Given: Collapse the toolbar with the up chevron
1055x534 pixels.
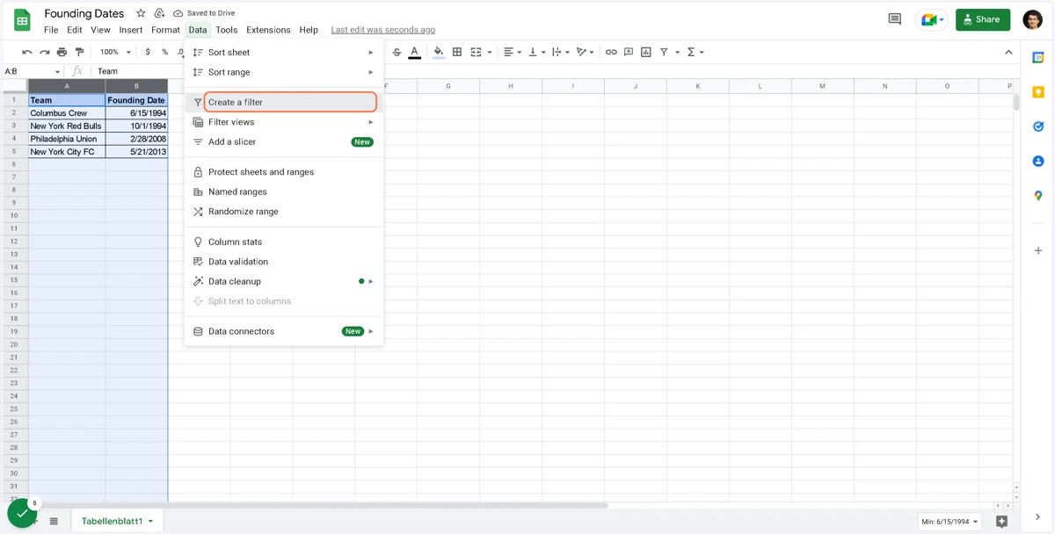Looking at the screenshot, I should [x=1008, y=53].
